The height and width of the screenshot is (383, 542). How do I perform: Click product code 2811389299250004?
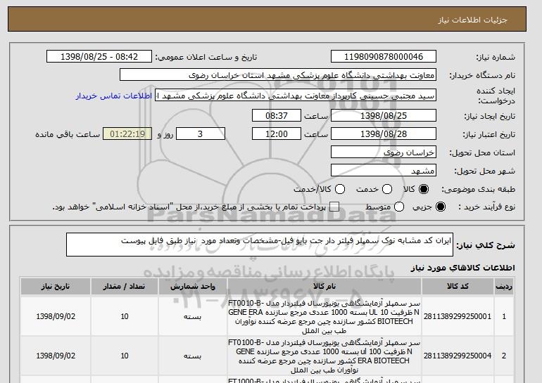pyautogui.click(x=458, y=356)
